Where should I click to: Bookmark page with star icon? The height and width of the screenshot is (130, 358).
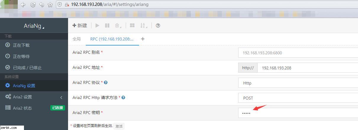[50, 5]
